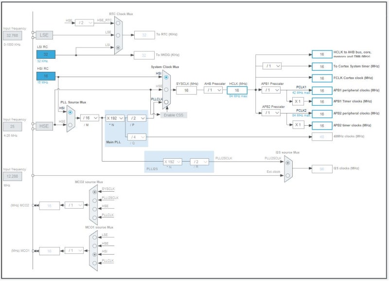Select PLLI2SCLK in I2S source Mux
This screenshot has height=281, width=389.
tap(288, 163)
